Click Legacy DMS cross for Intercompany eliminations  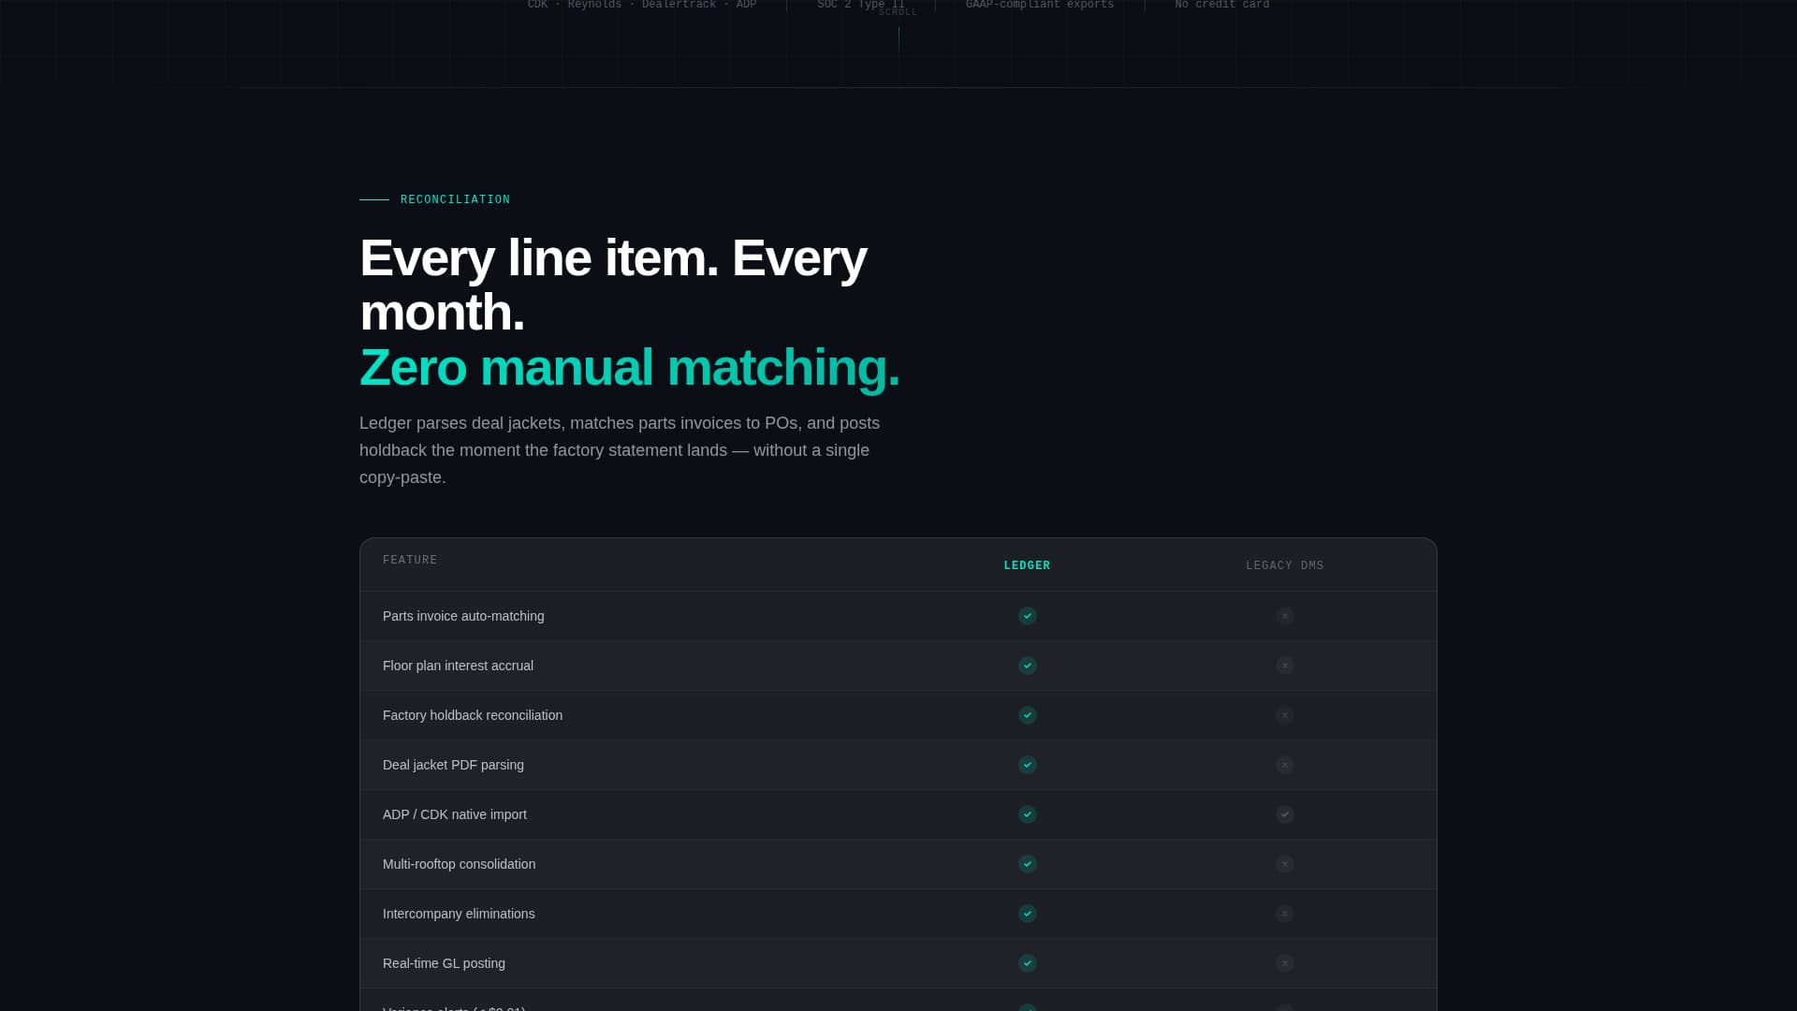pyautogui.click(x=1285, y=914)
